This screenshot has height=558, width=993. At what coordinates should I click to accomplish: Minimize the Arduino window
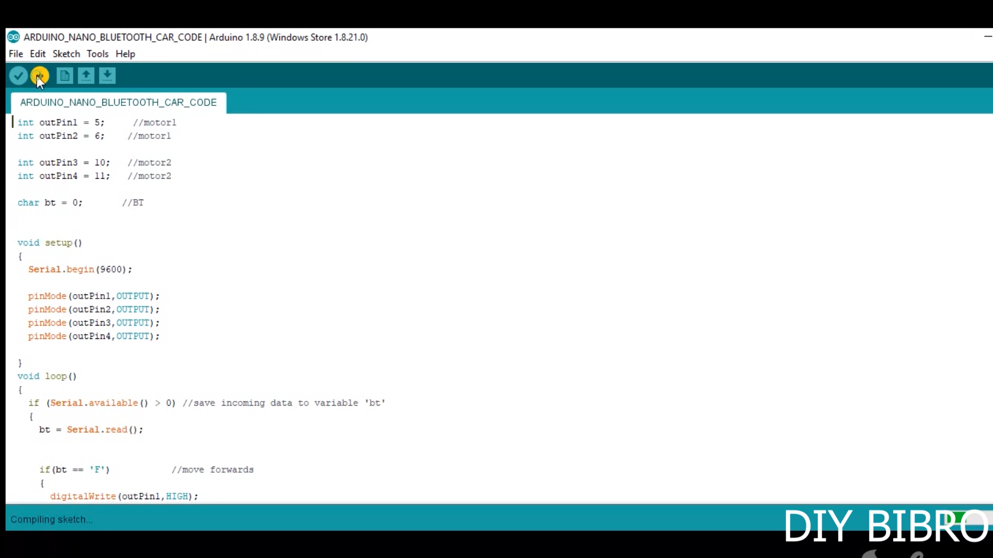click(987, 37)
